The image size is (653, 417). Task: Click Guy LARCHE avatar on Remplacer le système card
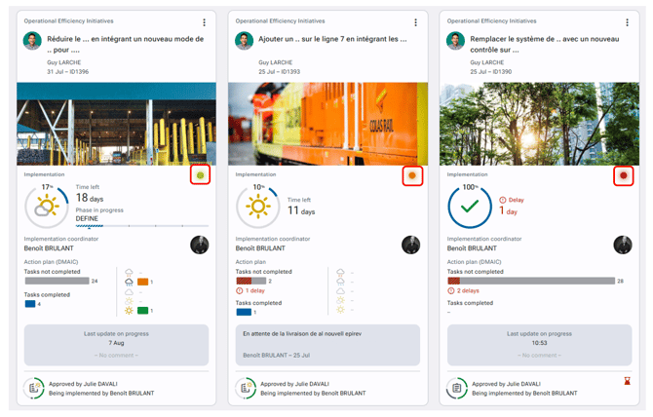[x=455, y=41]
